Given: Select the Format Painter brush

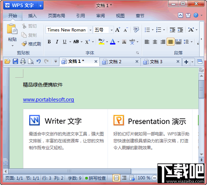Looking at the screenshot, I should coord(31,44).
